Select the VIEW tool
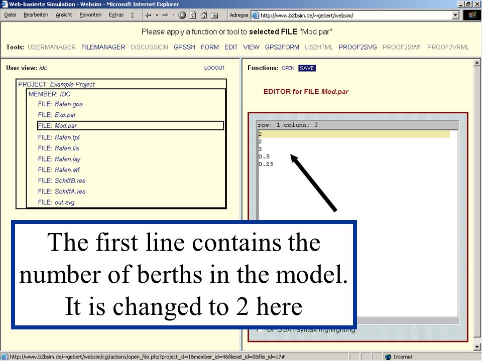The height and width of the screenshot is (361, 482). point(251,47)
